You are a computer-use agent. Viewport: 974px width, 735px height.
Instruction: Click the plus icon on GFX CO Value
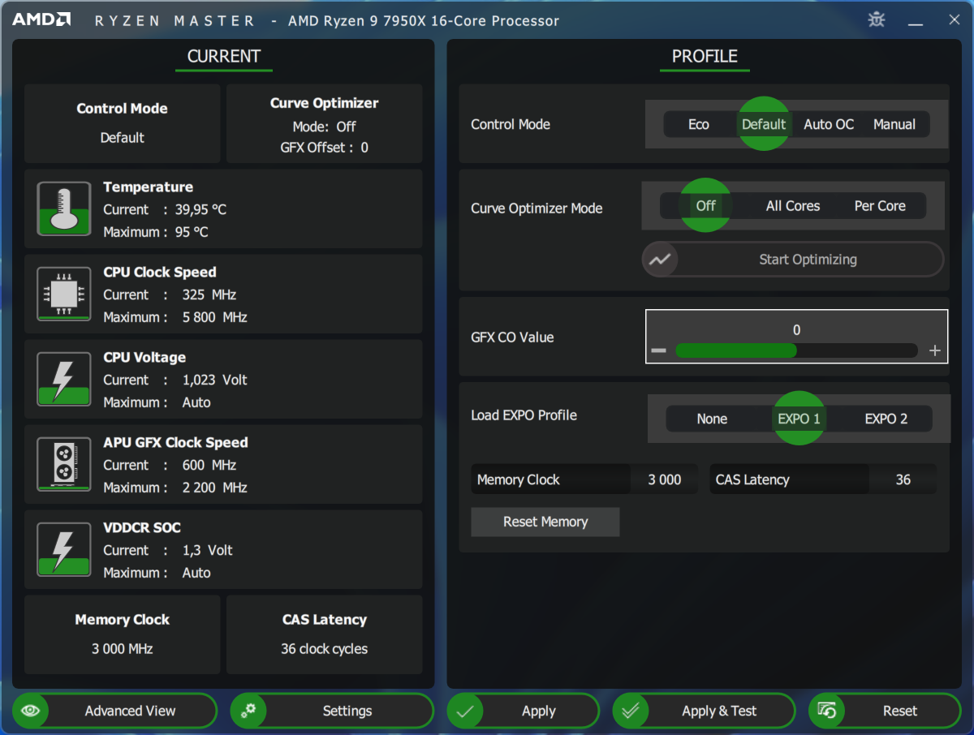point(935,350)
